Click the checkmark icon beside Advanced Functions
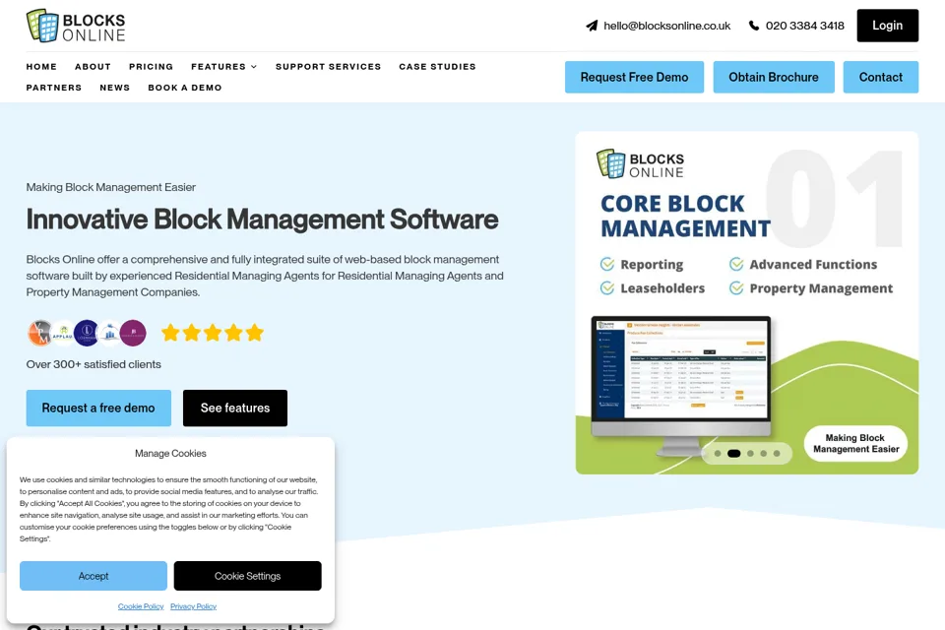Screen dimensions: 945x630 pos(736,264)
